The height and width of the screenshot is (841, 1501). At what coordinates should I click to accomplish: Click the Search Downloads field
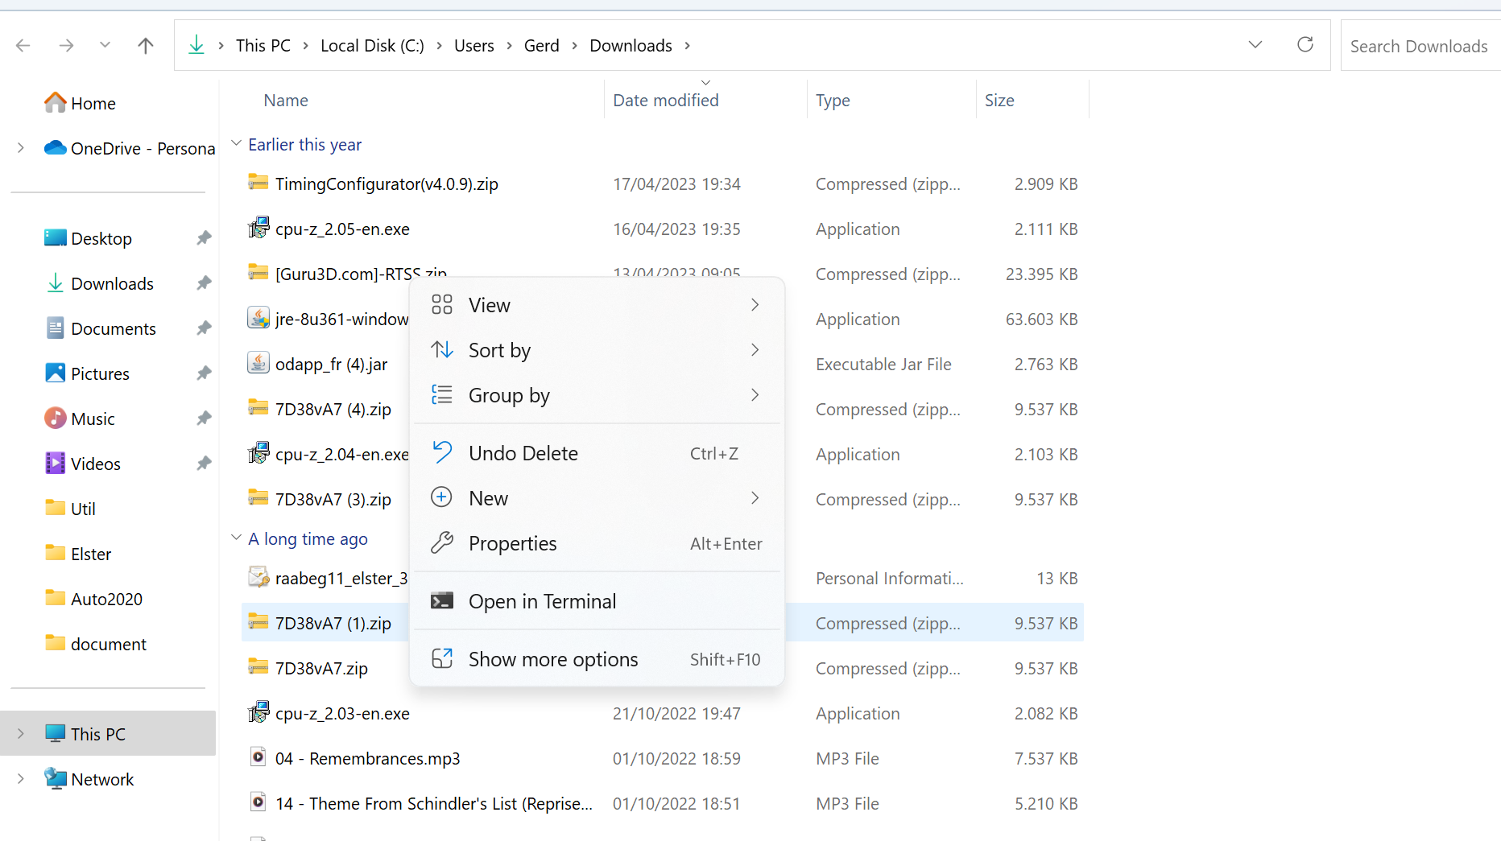click(1419, 46)
